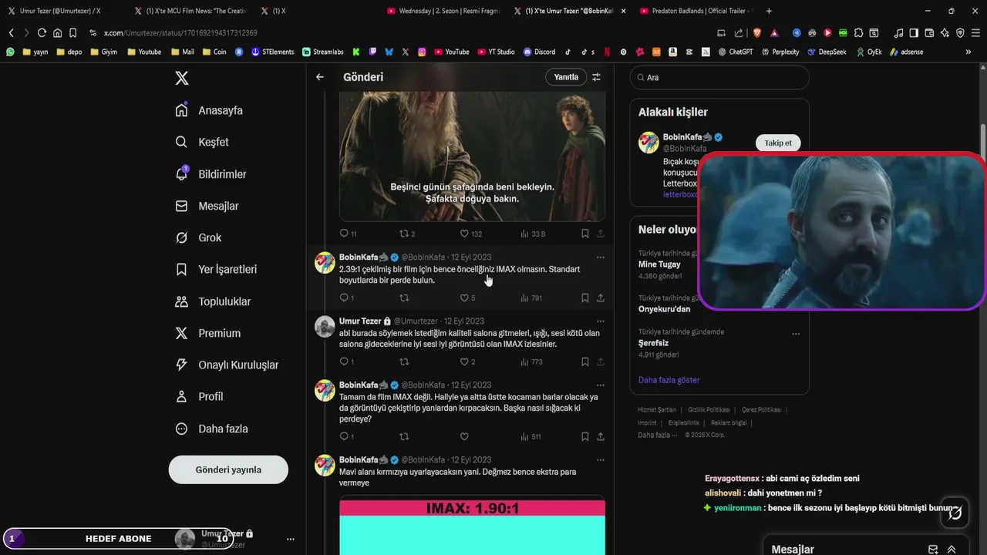Open Topluluklar communities
The height and width of the screenshot is (555, 987).
click(213, 301)
